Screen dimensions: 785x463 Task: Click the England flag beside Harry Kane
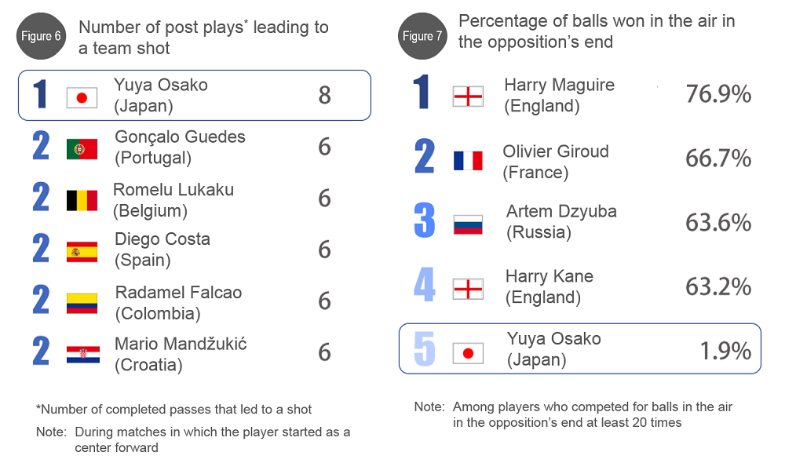[x=468, y=289]
